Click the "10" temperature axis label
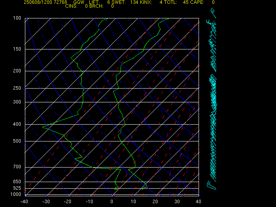Screen dimensions: 276x207 pyautogui.click(x=133, y=202)
